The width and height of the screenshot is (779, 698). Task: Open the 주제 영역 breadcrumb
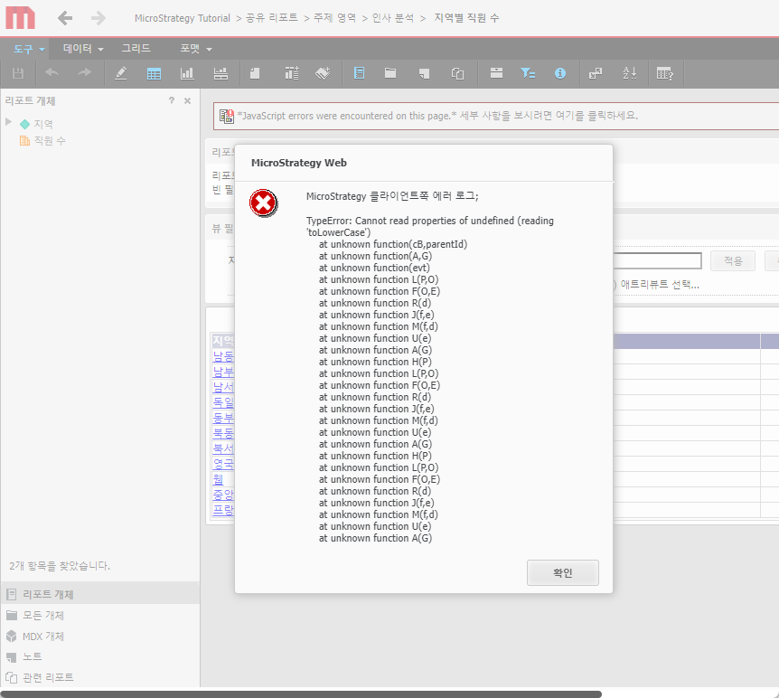pyautogui.click(x=334, y=18)
